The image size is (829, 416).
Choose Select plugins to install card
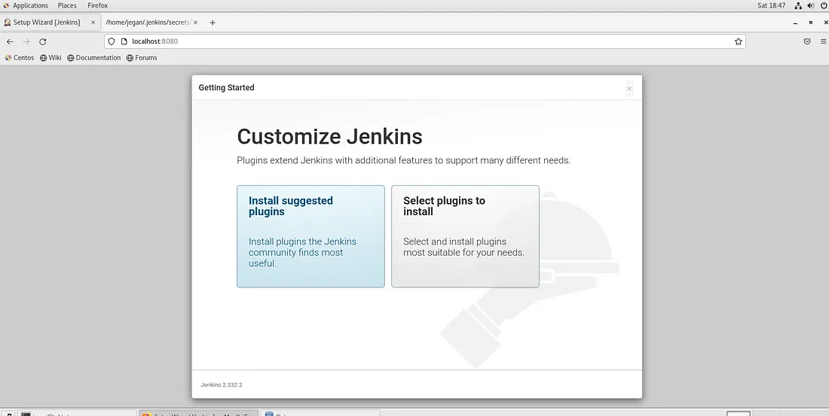pyautogui.click(x=465, y=236)
